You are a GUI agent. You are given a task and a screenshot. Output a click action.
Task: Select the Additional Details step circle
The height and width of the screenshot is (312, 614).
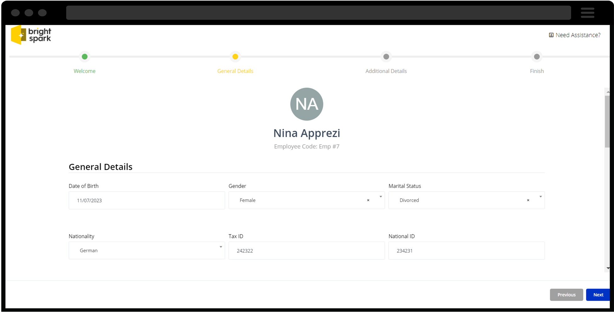[386, 57]
